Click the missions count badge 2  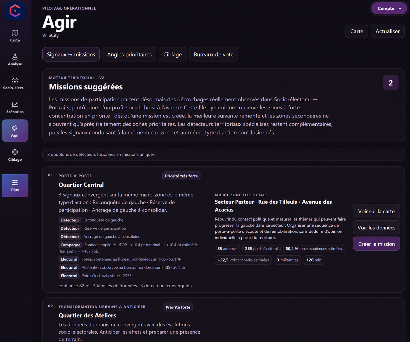coord(391,83)
